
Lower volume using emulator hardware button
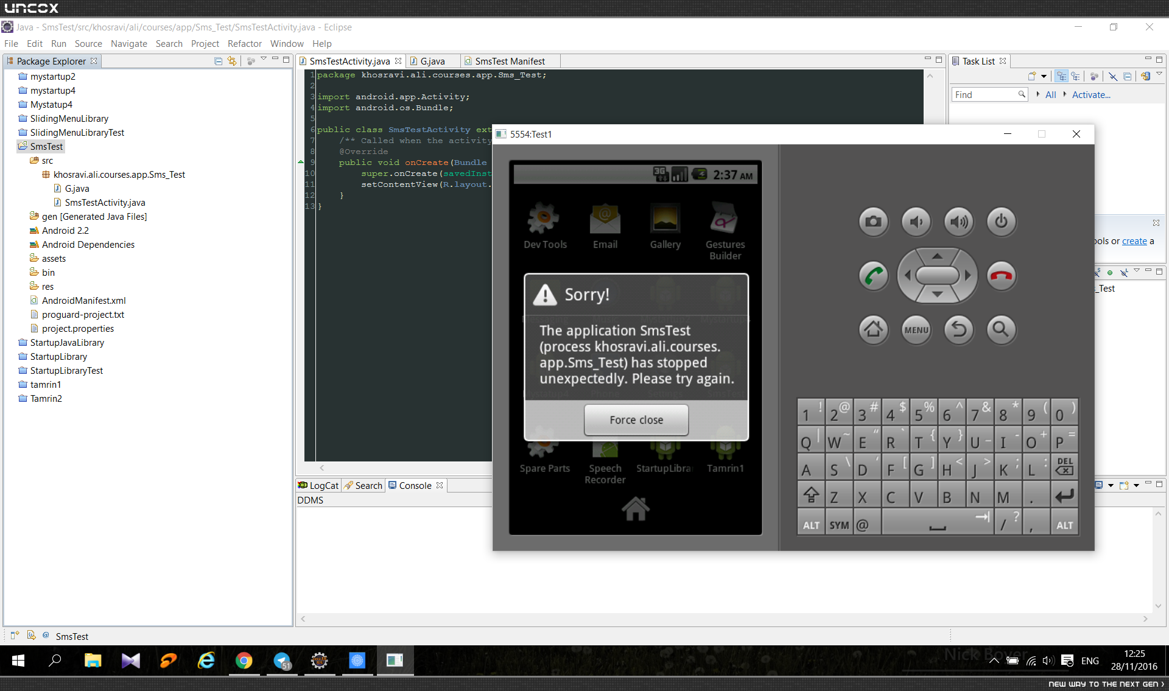pos(916,222)
